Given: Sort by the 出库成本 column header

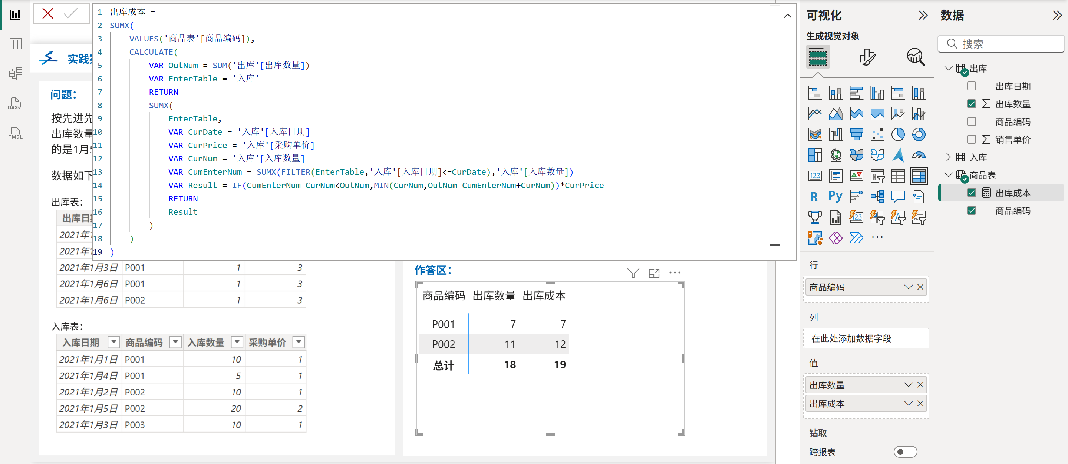Looking at the screenshot, I should pos(544,296).
